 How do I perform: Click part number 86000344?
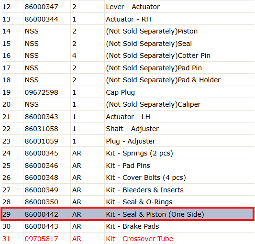tap(41, 19)
